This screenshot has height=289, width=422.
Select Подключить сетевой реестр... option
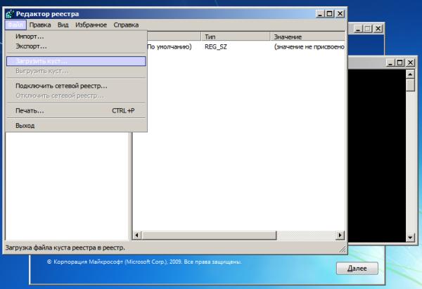point(61,86)
